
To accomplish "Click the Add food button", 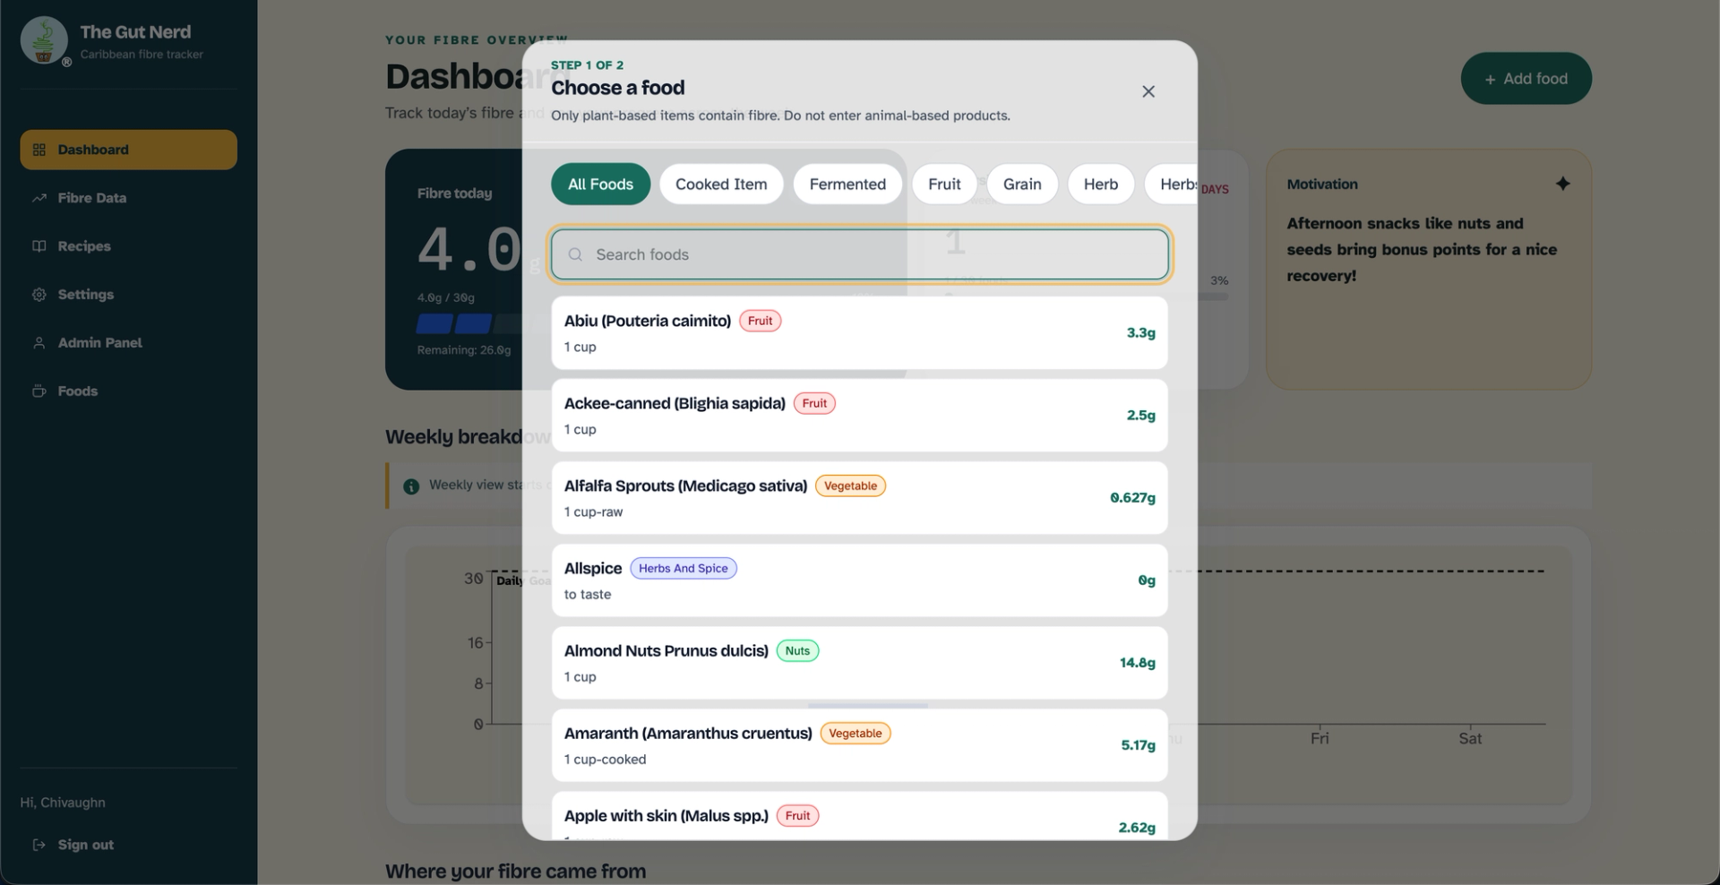I will [x=1526, y=79].
